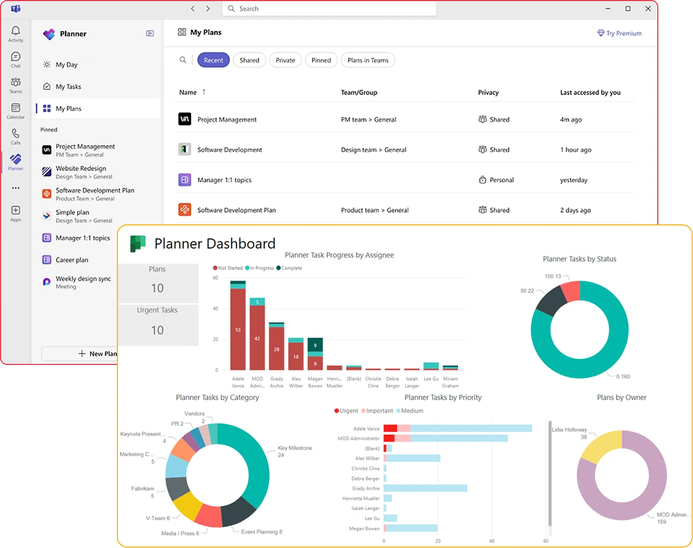
Task: Select the Recent filter tab
Action: (x=214, y=60)
